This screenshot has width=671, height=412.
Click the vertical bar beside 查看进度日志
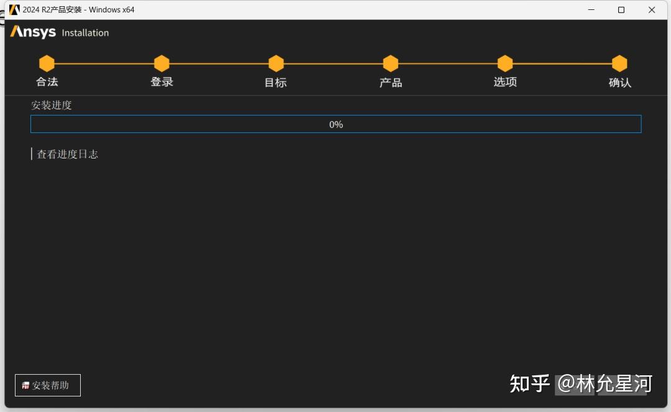[32, 153]
